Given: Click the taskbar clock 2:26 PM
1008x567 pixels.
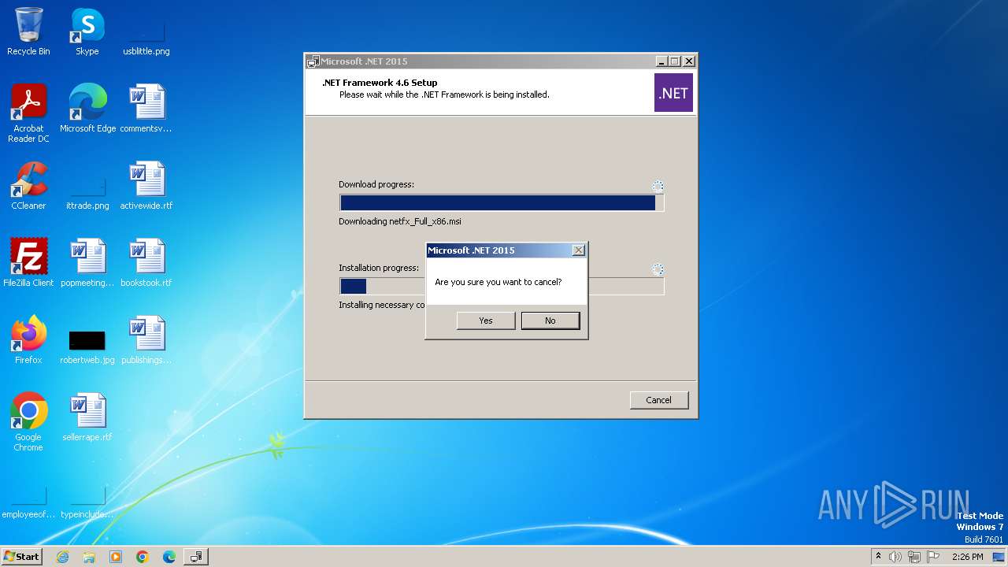Looking at the screenshot, I should (968, 557).
